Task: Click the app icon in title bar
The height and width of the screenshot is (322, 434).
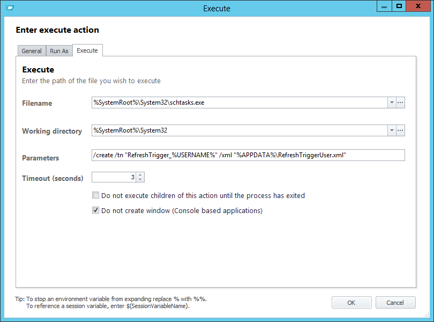Action: click(9, 8)
